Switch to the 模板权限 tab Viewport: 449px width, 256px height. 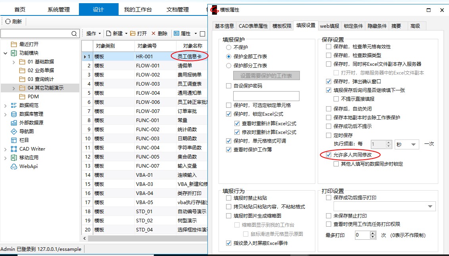[x=282, y=26]
